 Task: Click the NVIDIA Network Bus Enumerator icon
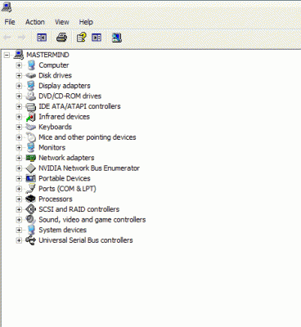pyautogui.click(x=31, y=168)
